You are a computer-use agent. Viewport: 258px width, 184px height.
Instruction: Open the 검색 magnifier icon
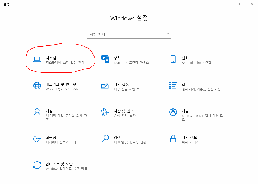pyautogui.click(x=105, y=139)
